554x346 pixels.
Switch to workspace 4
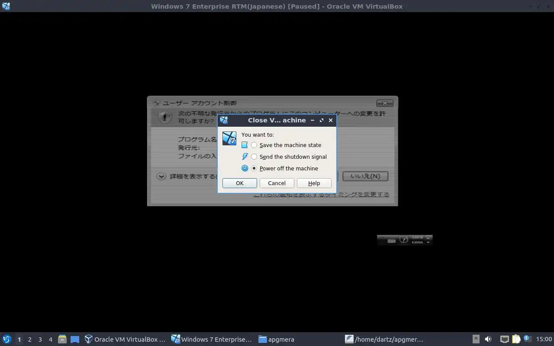point(50,340)
